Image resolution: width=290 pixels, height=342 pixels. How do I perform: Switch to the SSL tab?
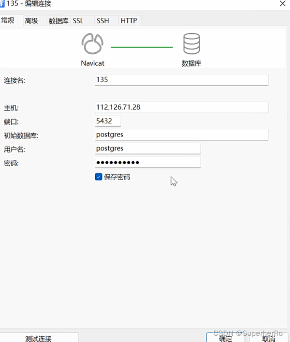(x=82, y=21)
